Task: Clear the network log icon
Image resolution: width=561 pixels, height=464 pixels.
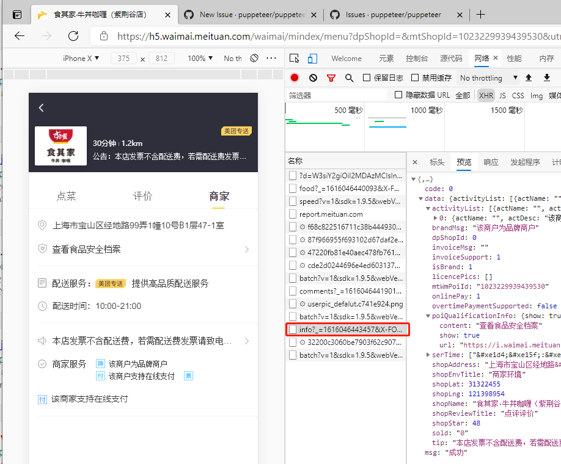Action: click(x=313, y=78)
